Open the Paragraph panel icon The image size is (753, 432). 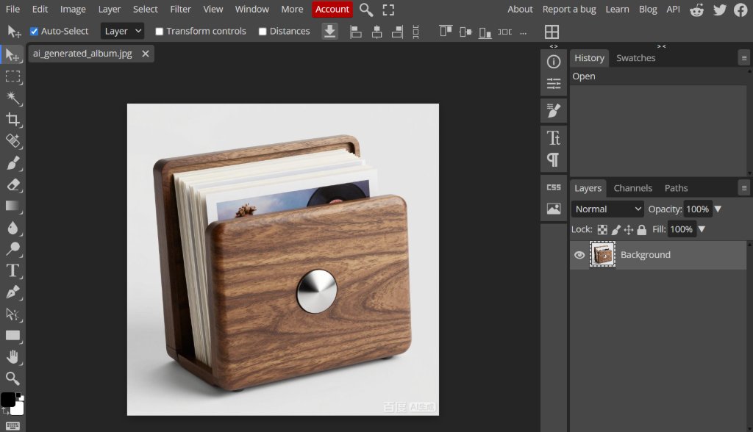553,160
